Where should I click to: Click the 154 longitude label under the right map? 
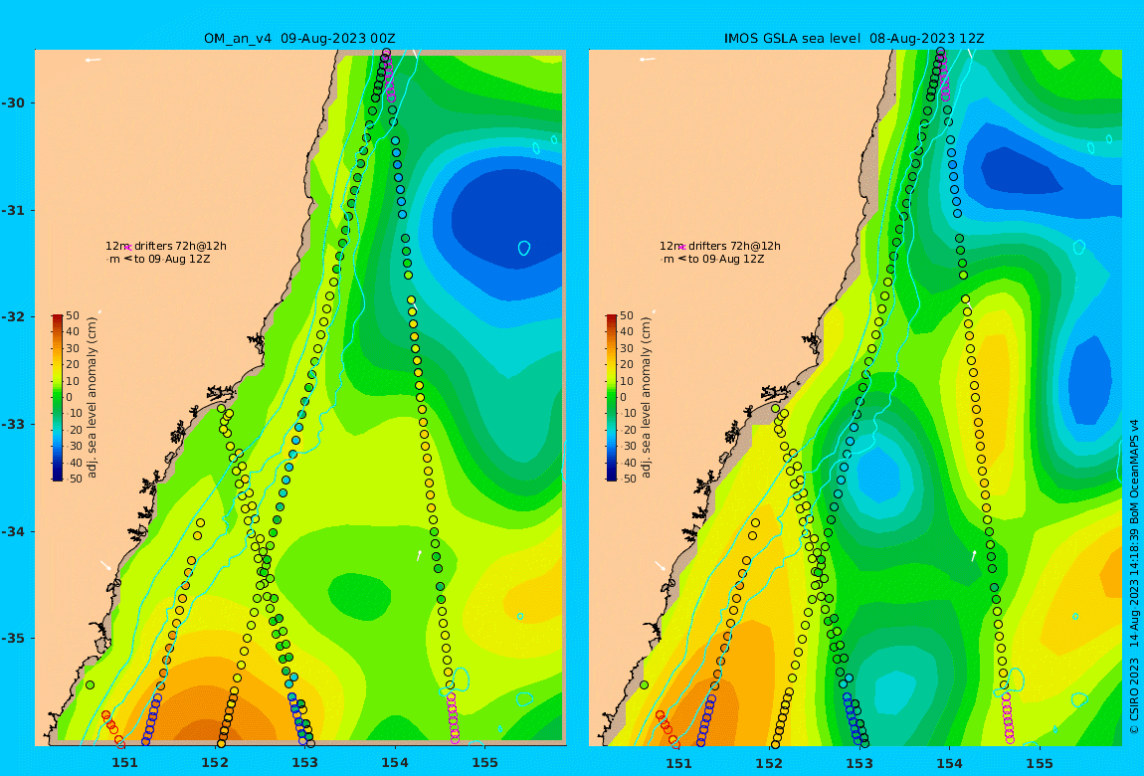[949, 763]
